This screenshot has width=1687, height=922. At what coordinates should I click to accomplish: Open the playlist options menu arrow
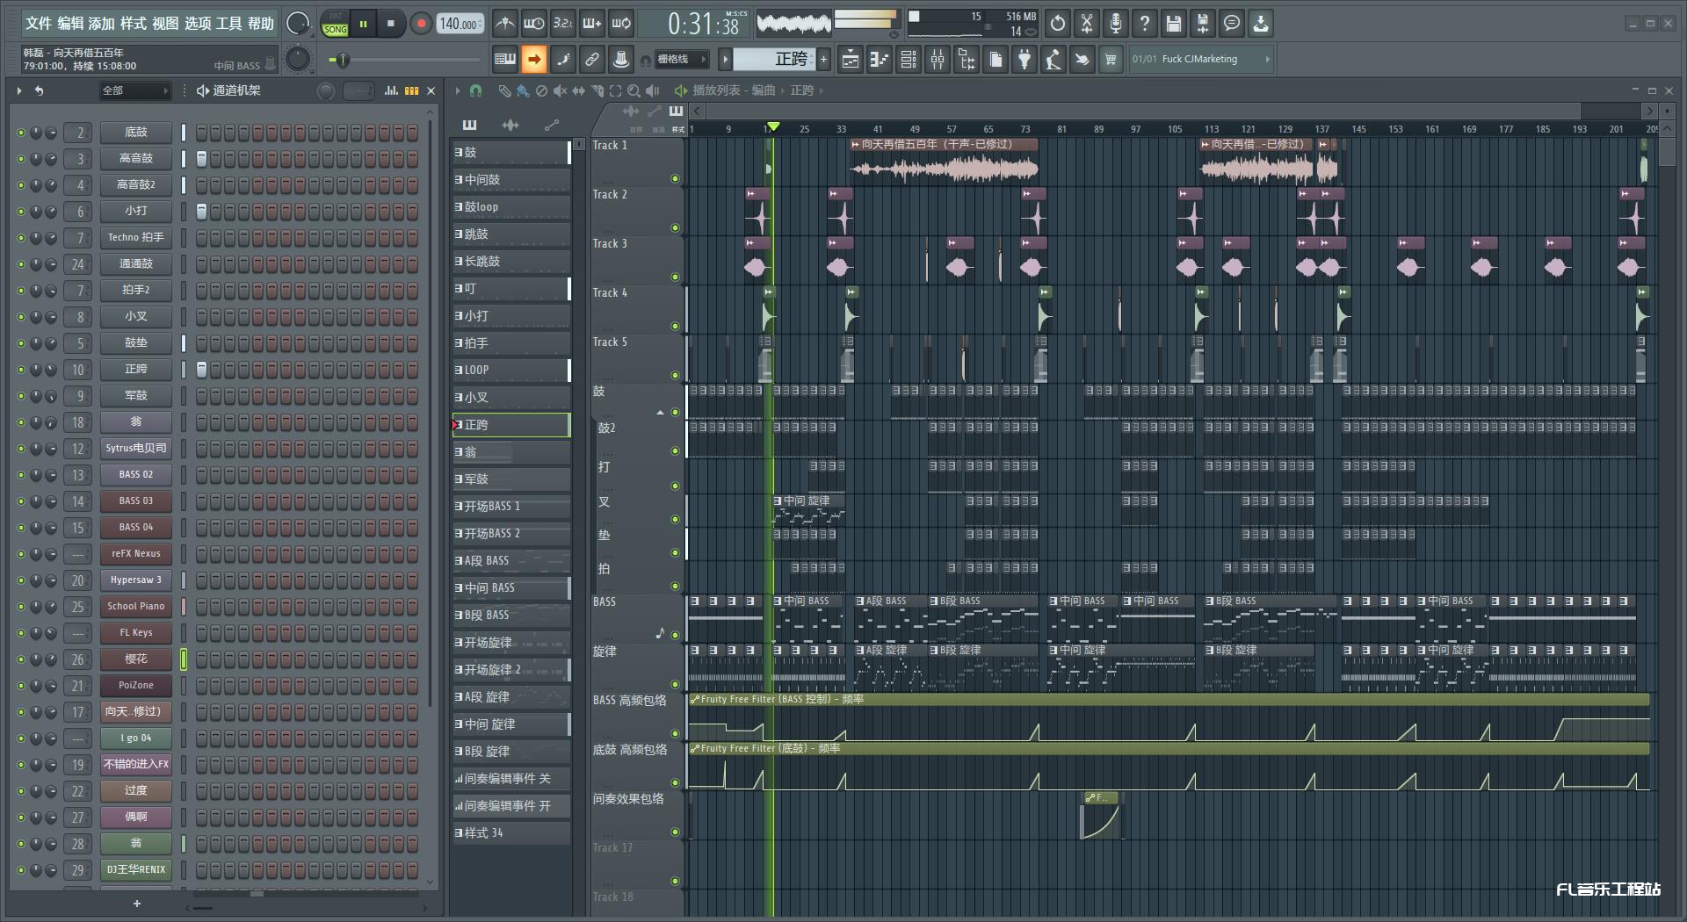coord(458,90)
